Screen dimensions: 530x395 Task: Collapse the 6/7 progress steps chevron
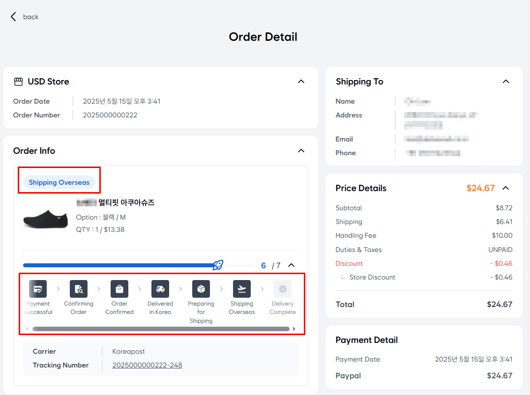292,266
